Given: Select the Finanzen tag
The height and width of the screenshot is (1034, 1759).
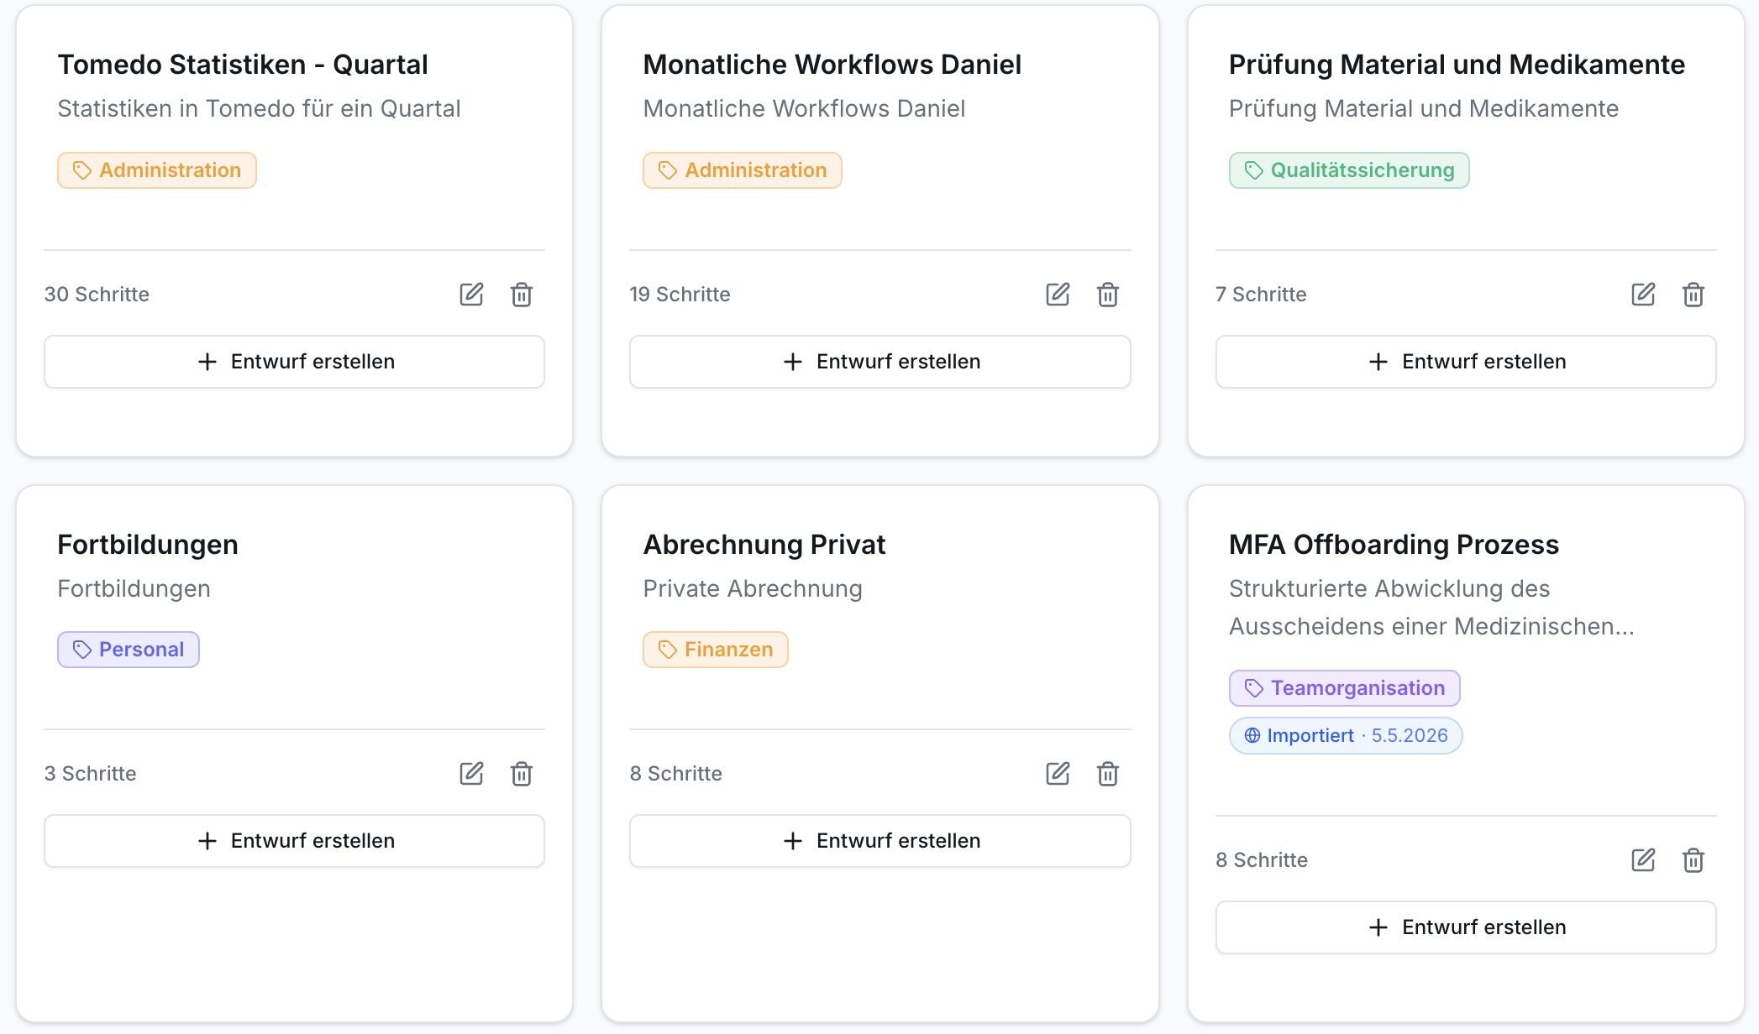Looking at the screenshot, I should click(x=716, y=650).
